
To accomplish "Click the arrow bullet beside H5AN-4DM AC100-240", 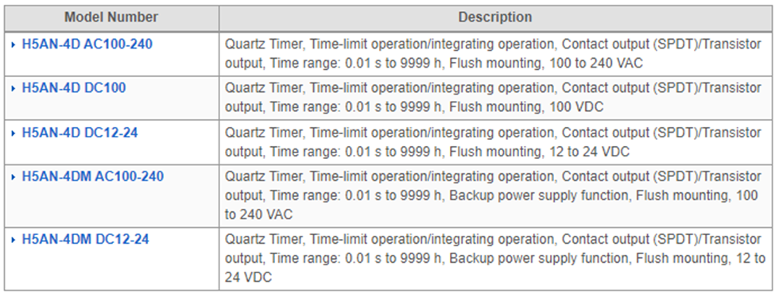I will pos(14,177).
